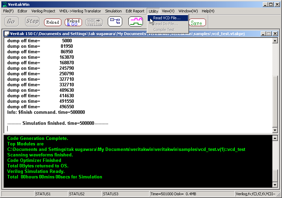Click the 'dump off time= 496550' line
282x198 pixels.
coord(41,107)
